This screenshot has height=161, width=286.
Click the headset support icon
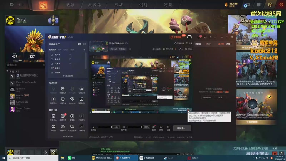pos(205,37)
